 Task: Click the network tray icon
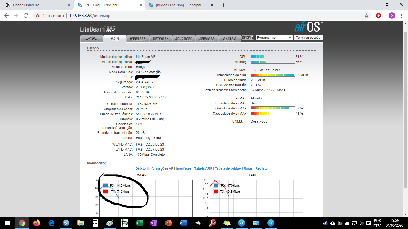pos(354,223)
